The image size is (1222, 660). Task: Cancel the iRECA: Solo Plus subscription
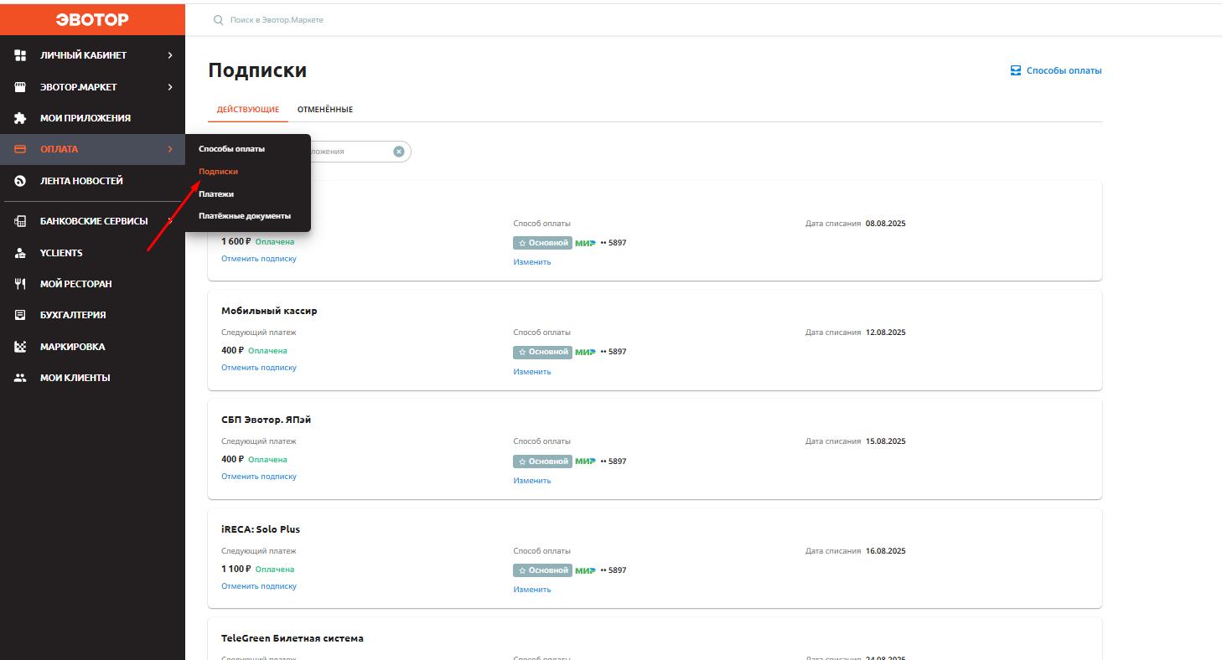click(x=259, y=586)
